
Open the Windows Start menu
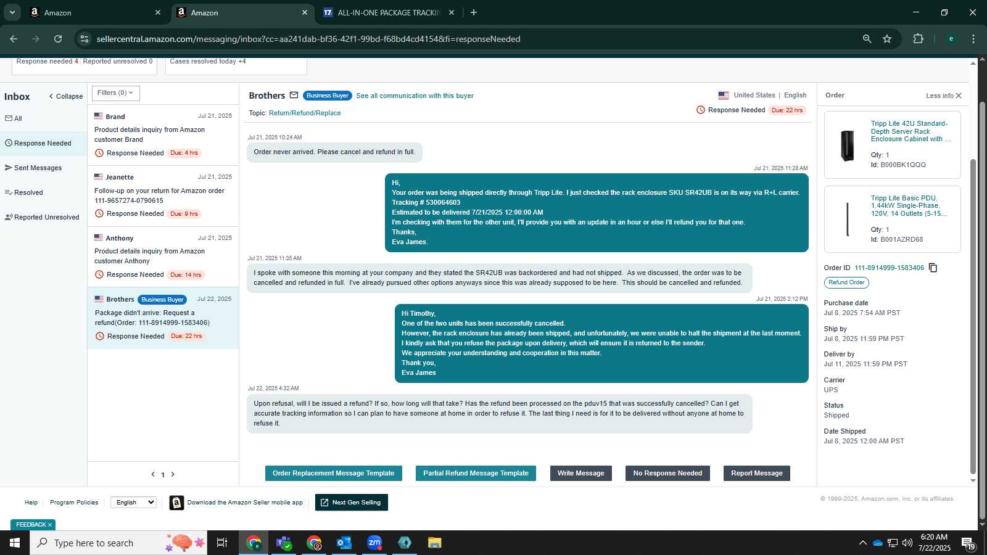(15, 543)
